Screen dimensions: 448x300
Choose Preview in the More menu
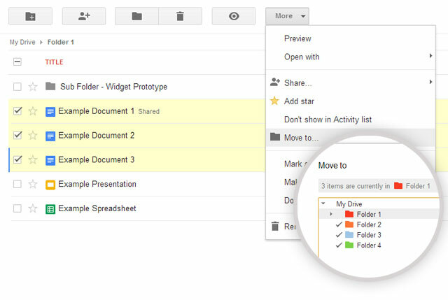point(350,38)
